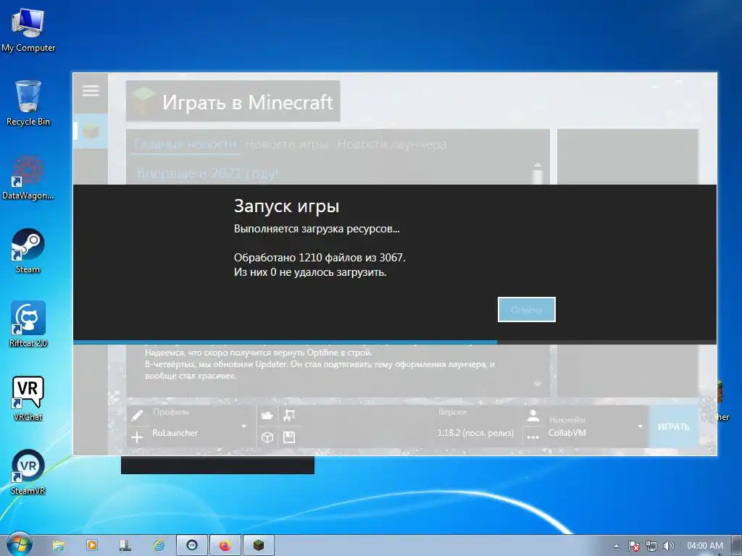
Task: Open the volume speaker tray icon
Action: (668, 546)
